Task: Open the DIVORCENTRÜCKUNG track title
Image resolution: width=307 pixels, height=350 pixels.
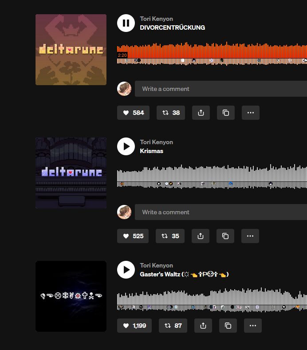Action: [173, 28]
